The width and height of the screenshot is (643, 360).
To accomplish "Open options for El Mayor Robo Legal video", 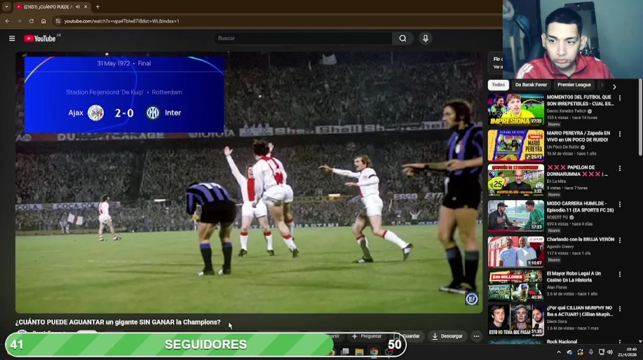I will 620,274.
